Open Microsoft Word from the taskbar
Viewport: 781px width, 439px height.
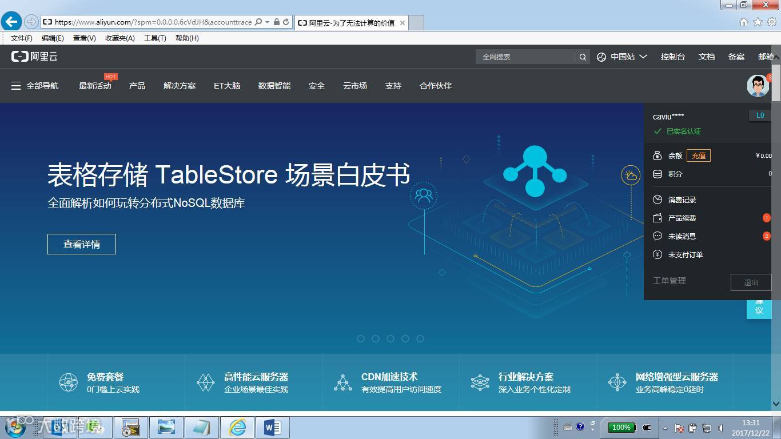(x=273, y=428)
